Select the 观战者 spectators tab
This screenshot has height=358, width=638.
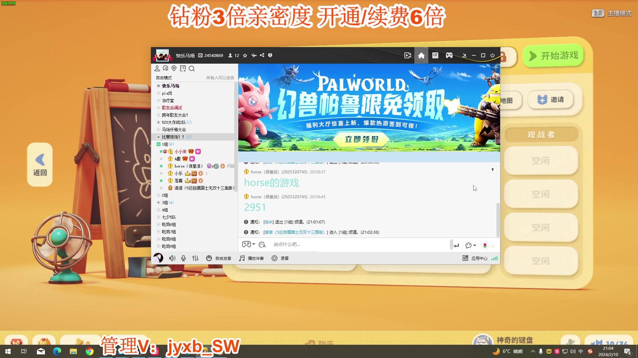click(541, 135)
